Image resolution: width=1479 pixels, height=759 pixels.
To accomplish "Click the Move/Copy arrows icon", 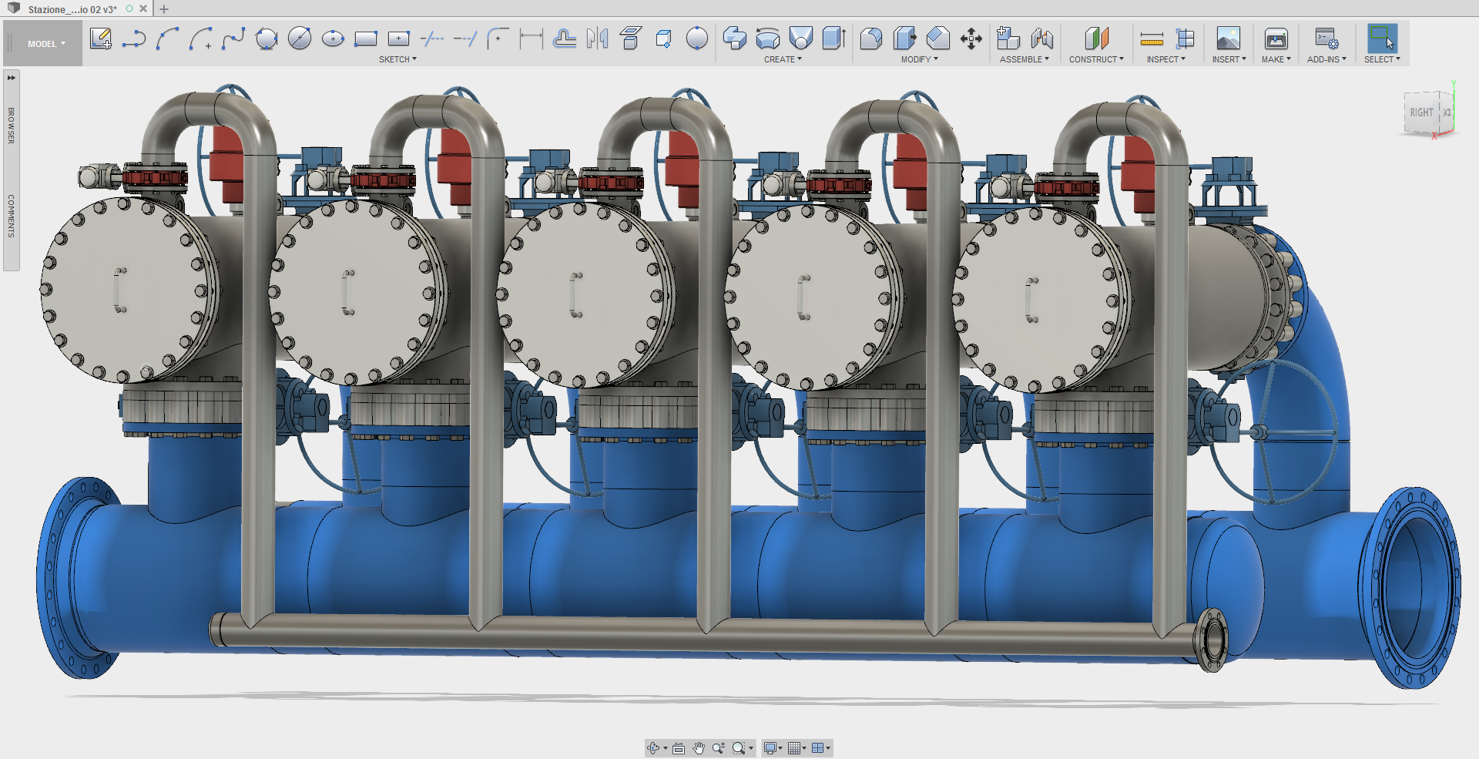I will (x=971, y=39).
